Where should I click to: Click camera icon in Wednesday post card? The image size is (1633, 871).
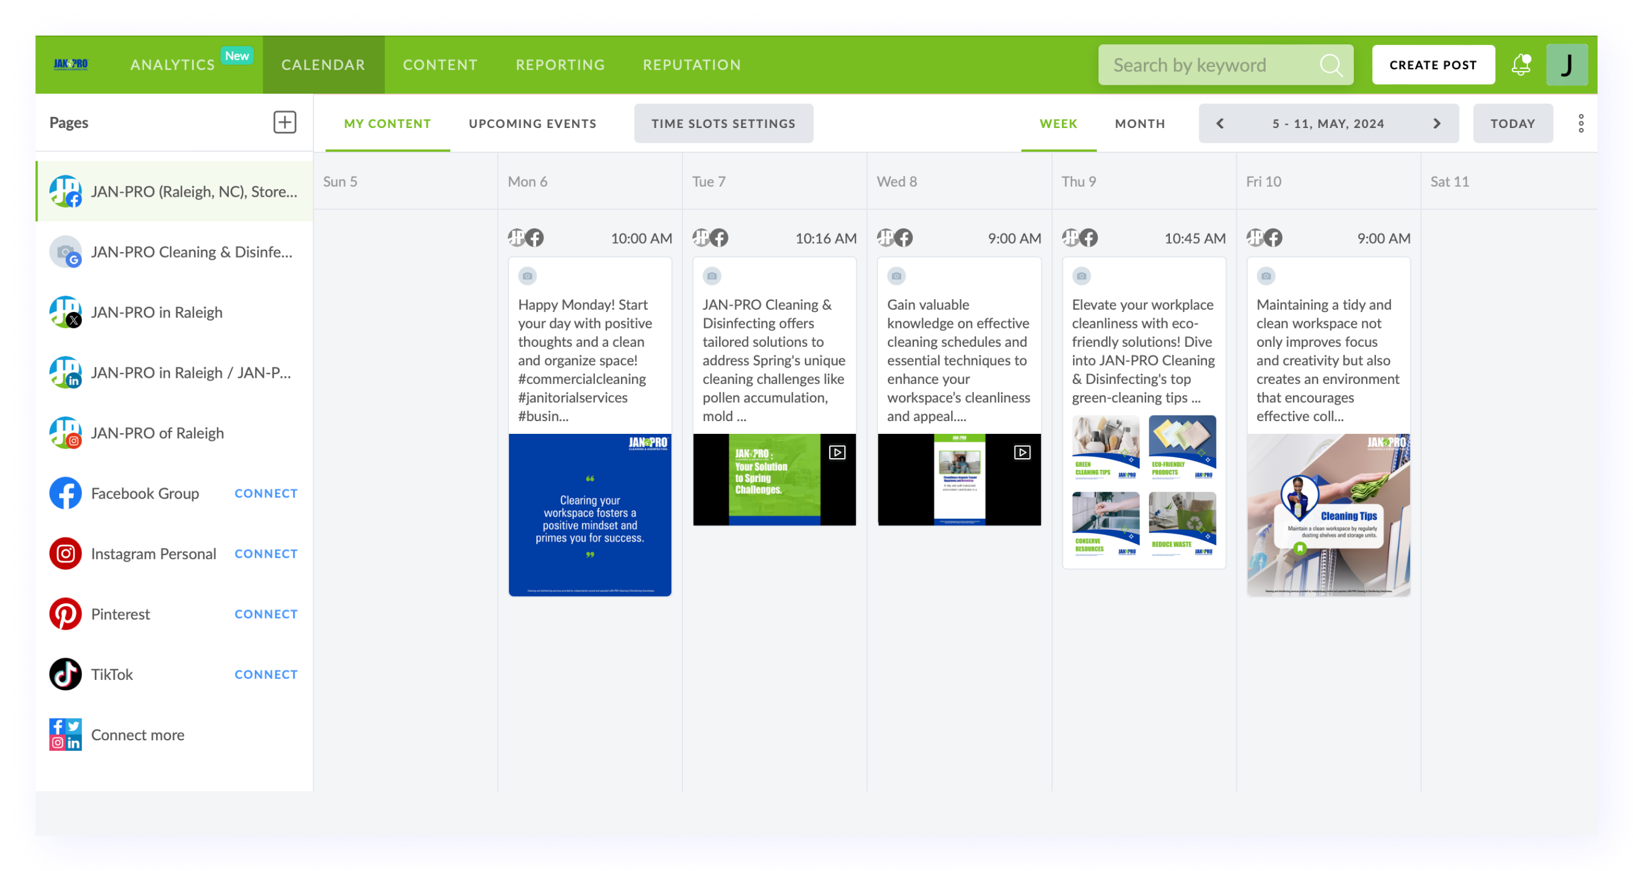click(x=896, y=276)
